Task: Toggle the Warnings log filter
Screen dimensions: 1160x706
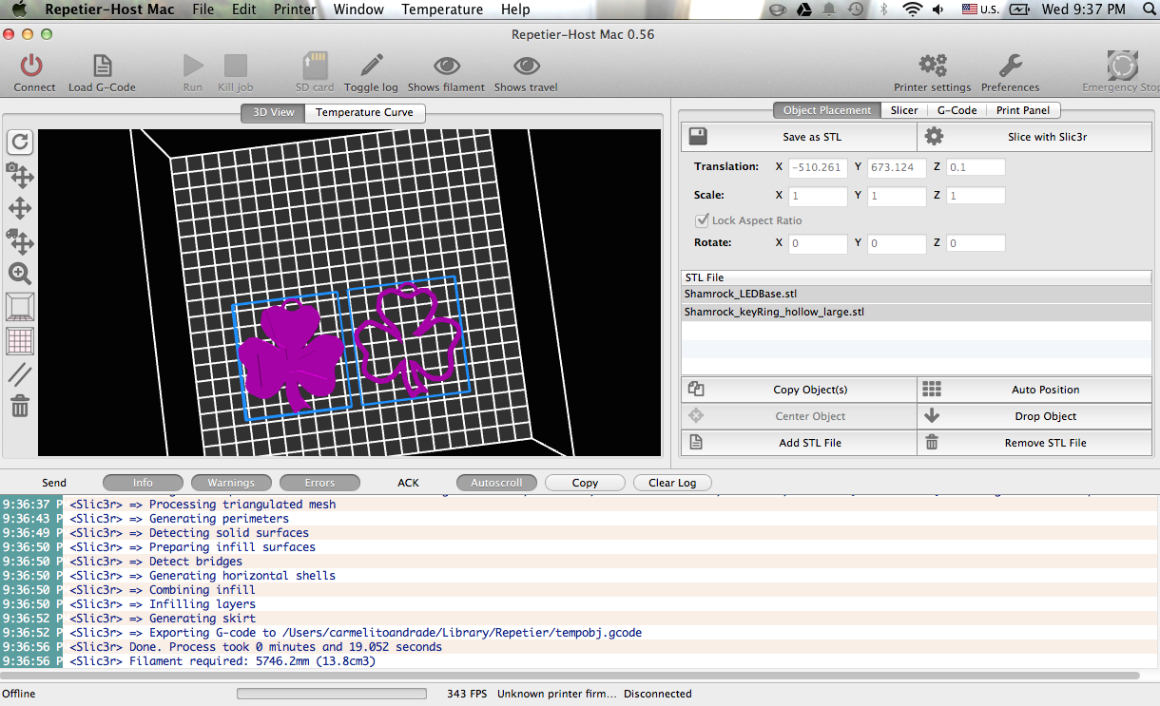Action: pyautogui.click(x=231, y=483)
